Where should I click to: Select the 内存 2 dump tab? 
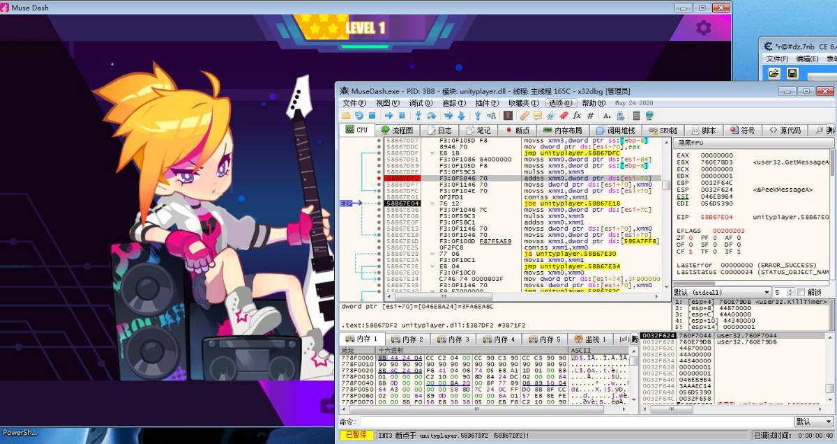click(407, 339)
